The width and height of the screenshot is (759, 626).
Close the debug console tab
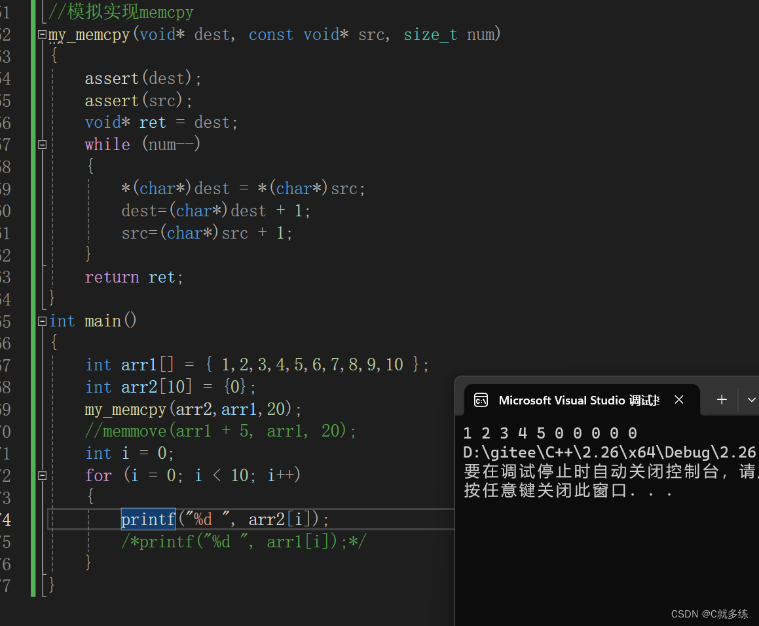pos(678,399)
